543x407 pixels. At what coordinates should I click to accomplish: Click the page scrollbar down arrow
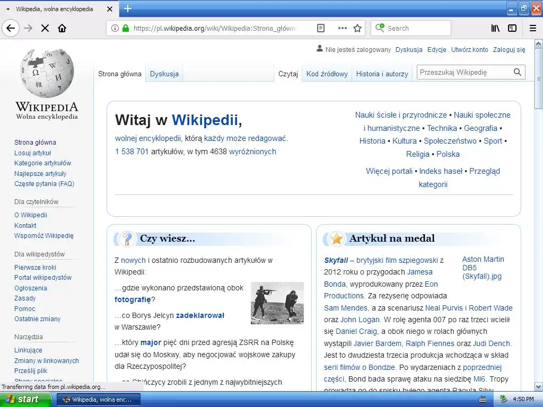539,386
